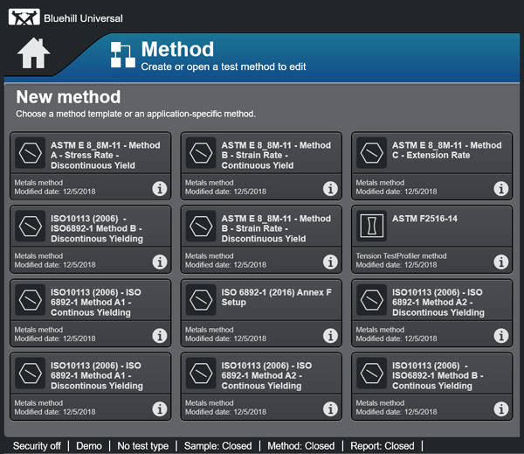Open info for Method A1 Discontinous Yielding
The image size is (524, 454).
tap(160, 409)
